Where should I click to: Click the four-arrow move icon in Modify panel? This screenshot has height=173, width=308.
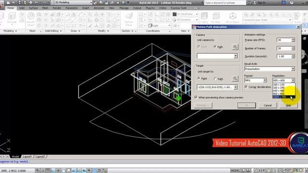(103, 14)
